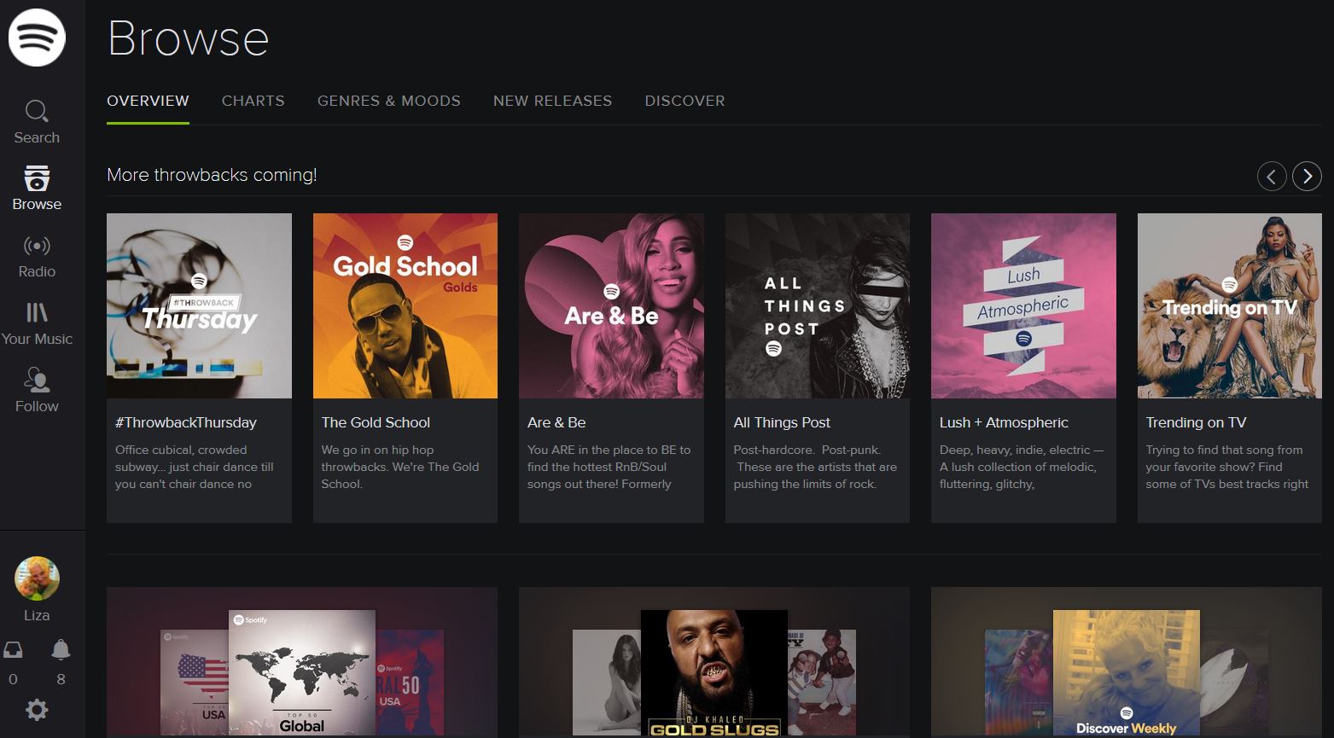Show next playlists with right arrow
The image size is (1334, 738).
coord(1307,177)
